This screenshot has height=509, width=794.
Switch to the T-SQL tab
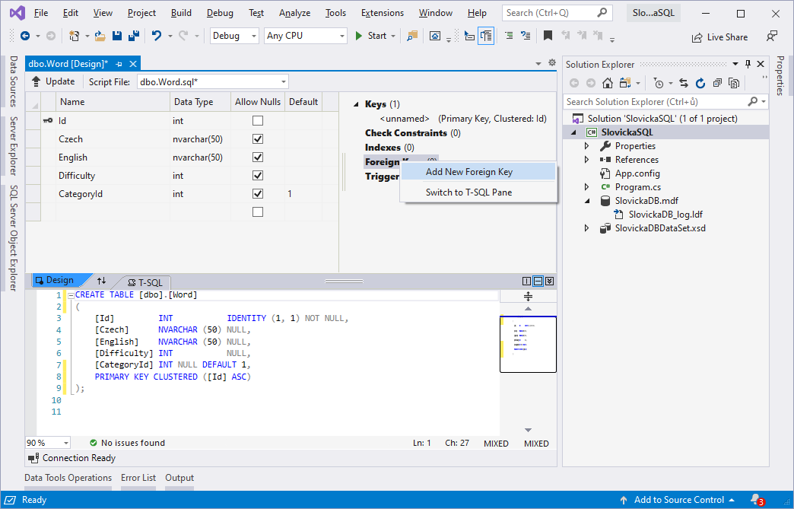coord(145,282)
